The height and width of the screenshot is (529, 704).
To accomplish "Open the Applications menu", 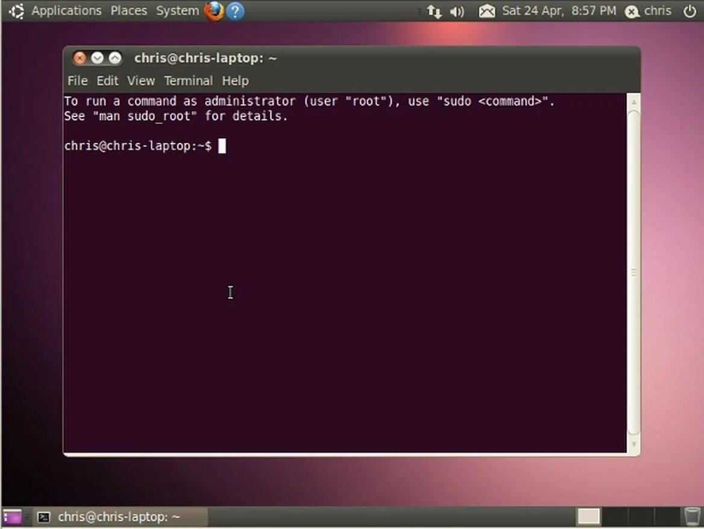I will coord(66,10).
